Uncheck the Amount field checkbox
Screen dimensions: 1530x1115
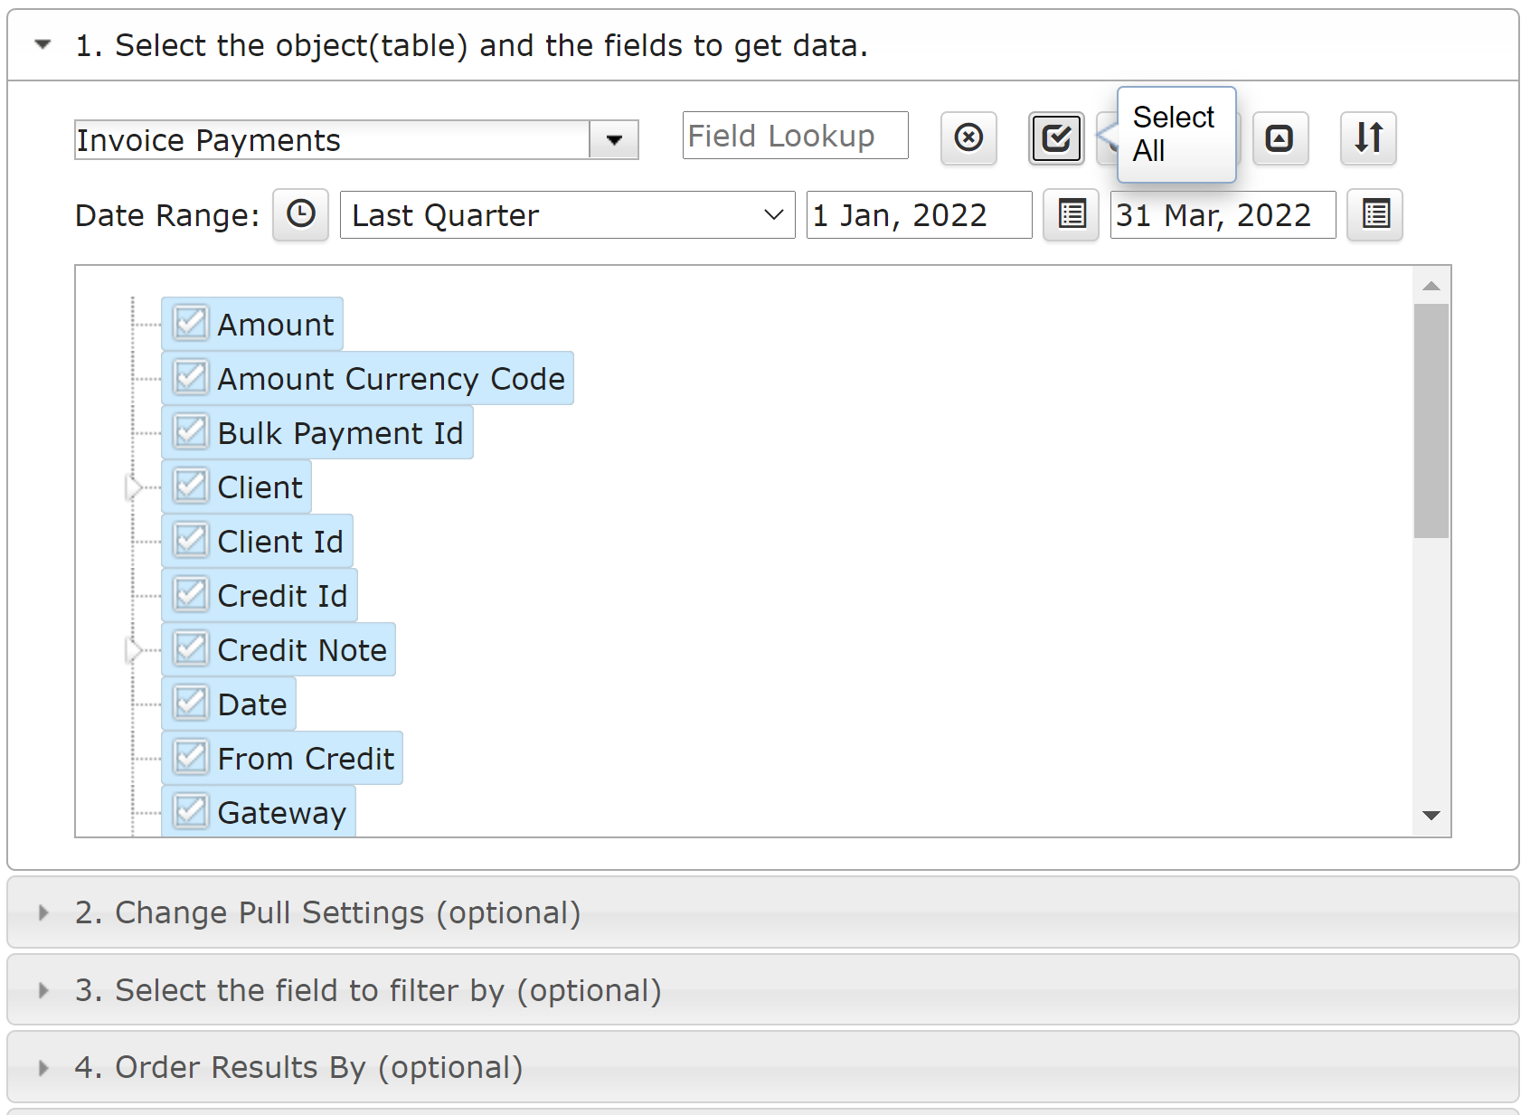click(191, 324)
